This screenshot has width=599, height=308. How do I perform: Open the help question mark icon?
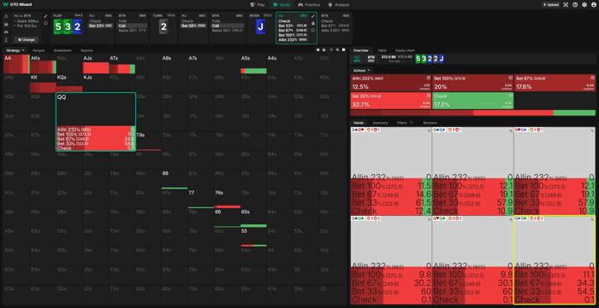coord(575,5)
